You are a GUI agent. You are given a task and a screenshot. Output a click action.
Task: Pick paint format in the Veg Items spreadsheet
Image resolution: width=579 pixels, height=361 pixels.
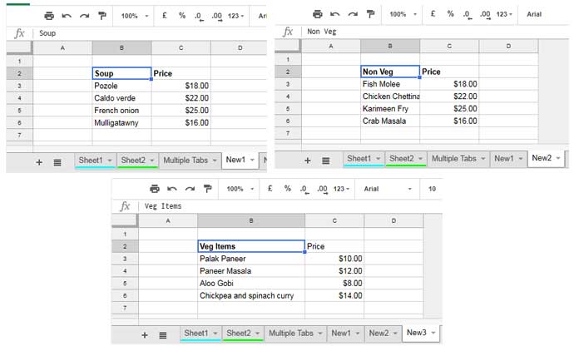point(207,188)
